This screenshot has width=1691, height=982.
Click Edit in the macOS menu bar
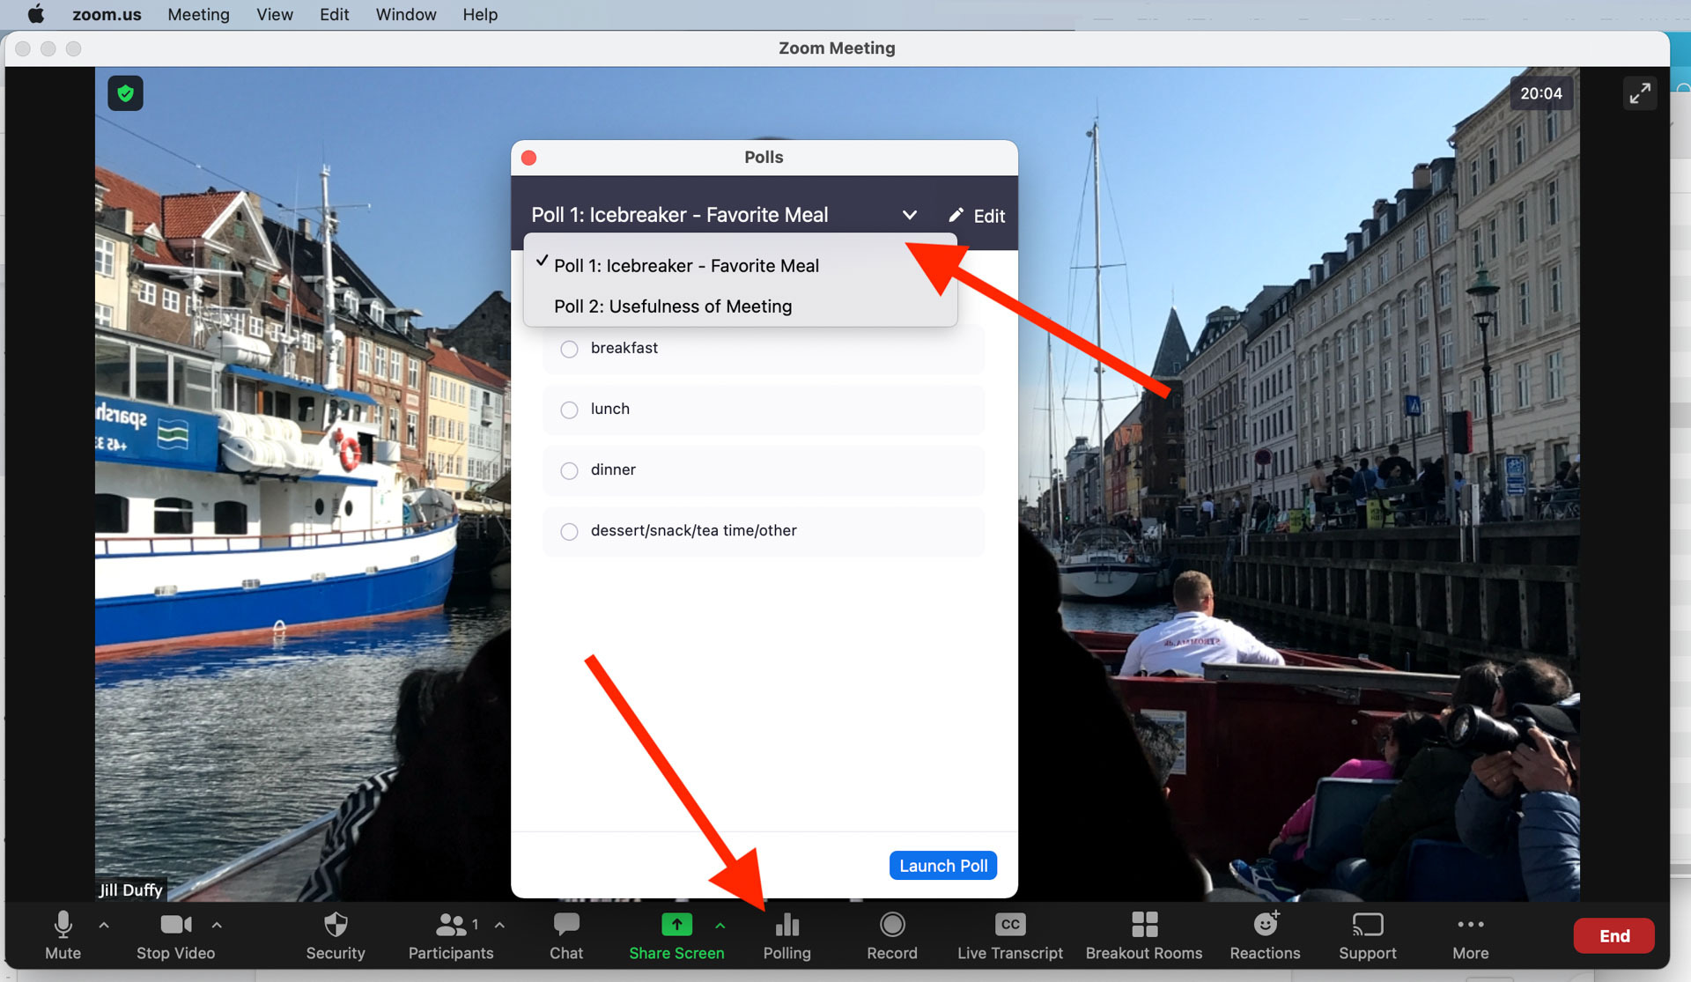click(332, 14)
